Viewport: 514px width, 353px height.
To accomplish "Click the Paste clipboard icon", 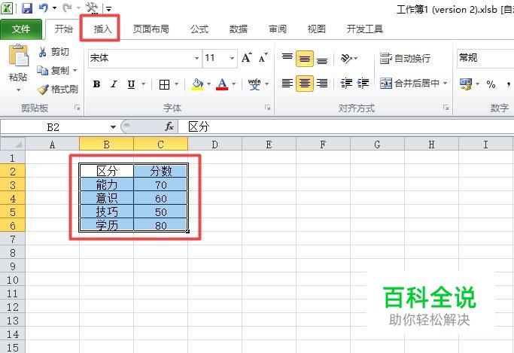I will (x=18, y=56).
